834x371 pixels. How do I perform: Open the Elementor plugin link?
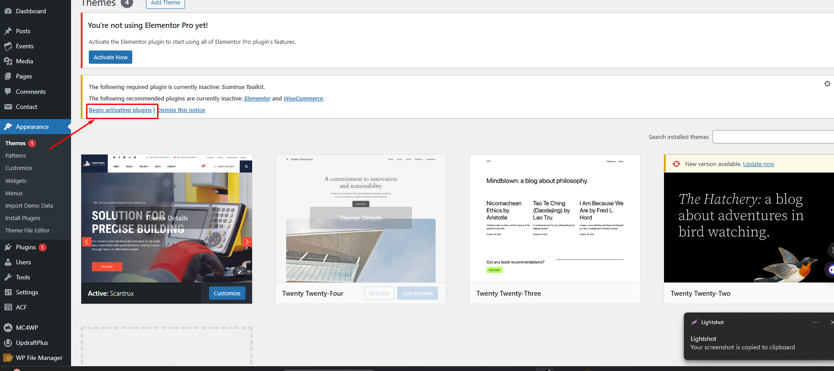click(x=257, y=98)
